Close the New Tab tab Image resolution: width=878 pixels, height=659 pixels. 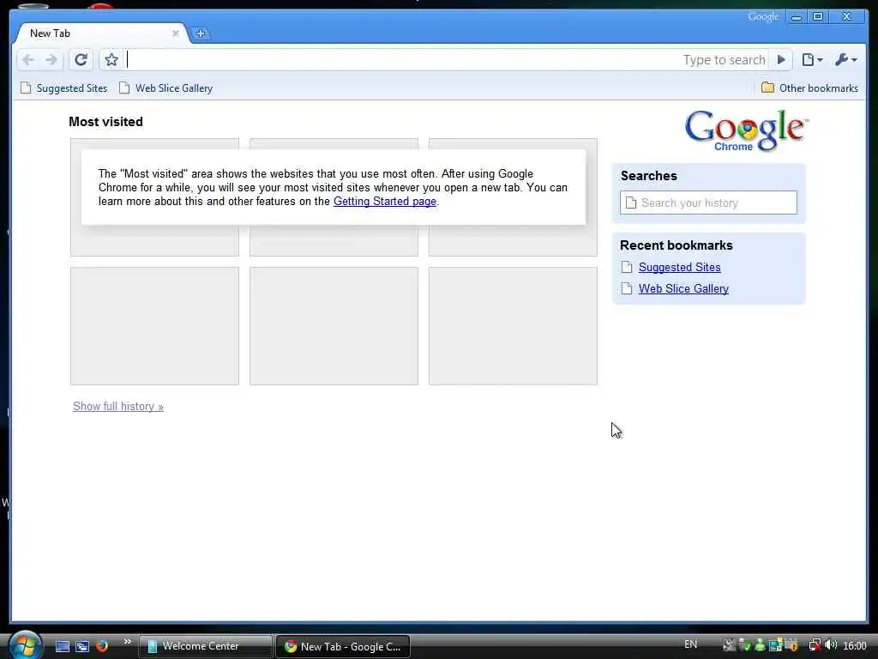pos(175,33)
